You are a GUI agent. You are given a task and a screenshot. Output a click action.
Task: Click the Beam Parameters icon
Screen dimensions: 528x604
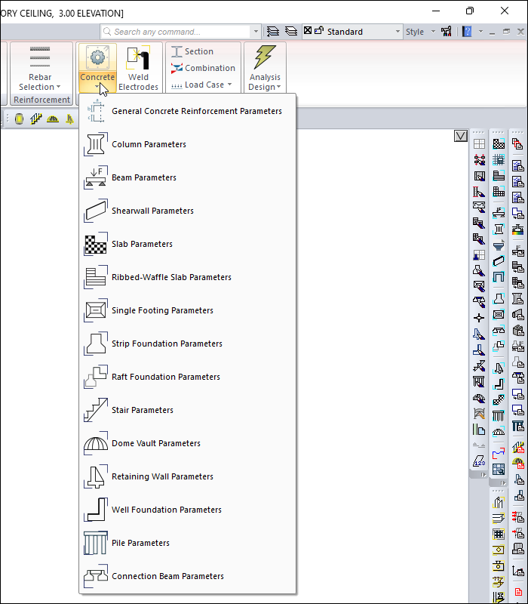96,177
